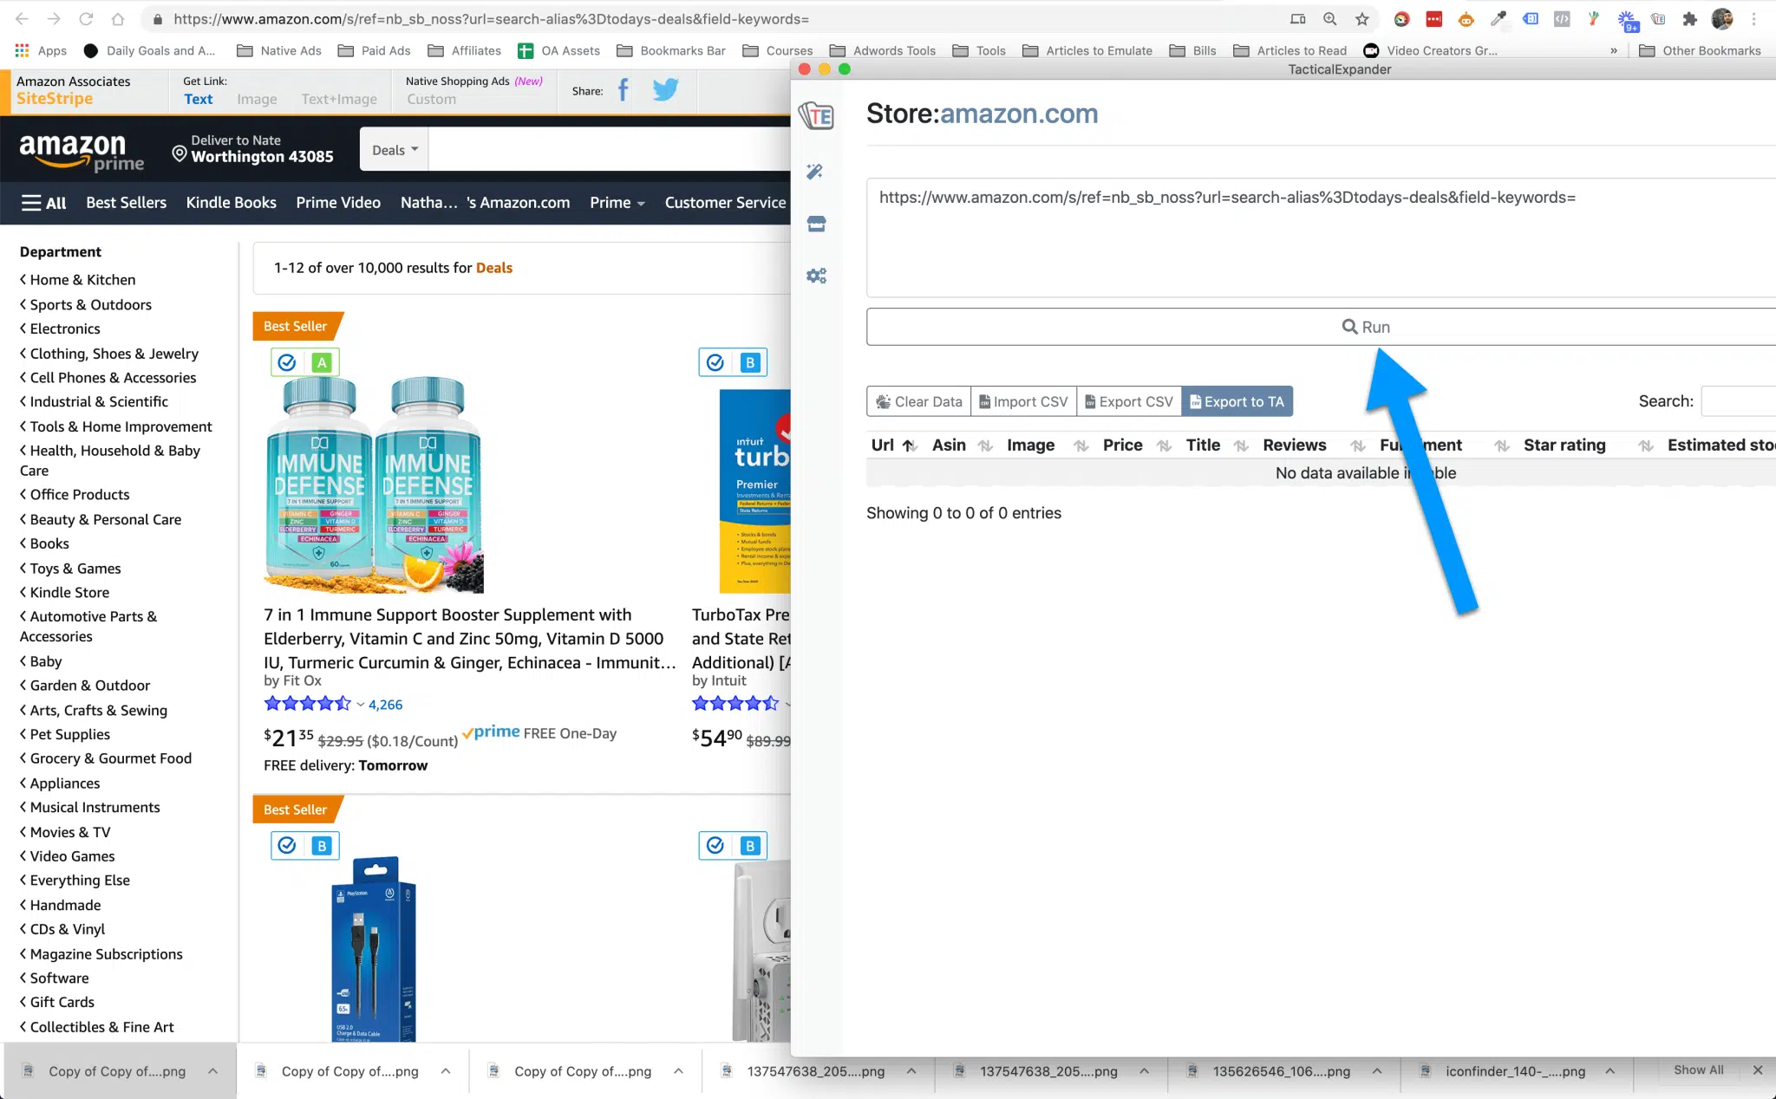The width and height of the screenshot is (1776, 1099).
Task: Click the eyedropper extension icon
Action: 1498,19
